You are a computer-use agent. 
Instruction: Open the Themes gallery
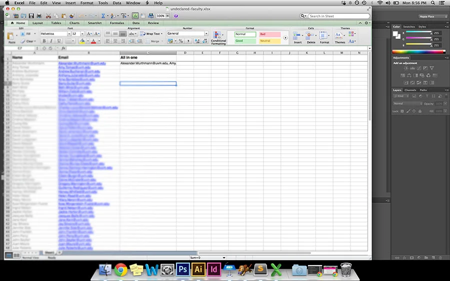point(340,37)
